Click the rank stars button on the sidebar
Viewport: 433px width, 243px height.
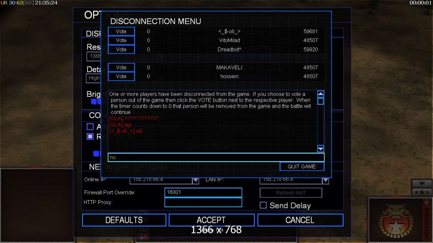point(422,192)
